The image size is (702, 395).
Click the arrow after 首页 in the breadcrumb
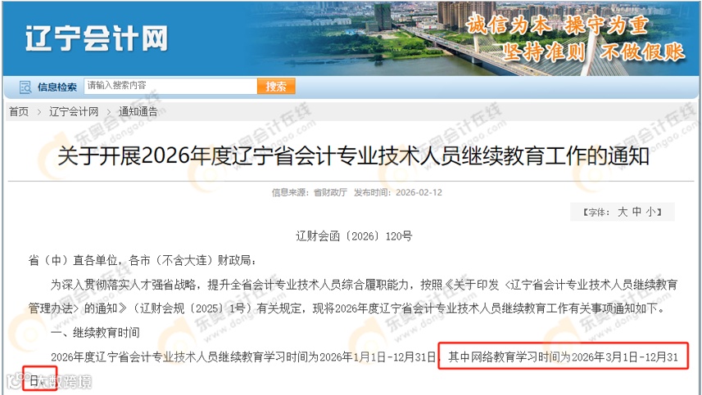[x=39, y=112]
